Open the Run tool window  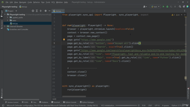pos(34,102)
